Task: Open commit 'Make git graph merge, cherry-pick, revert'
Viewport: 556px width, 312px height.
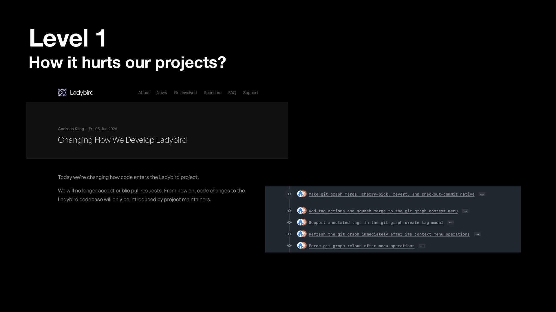Action: point(392,194)
